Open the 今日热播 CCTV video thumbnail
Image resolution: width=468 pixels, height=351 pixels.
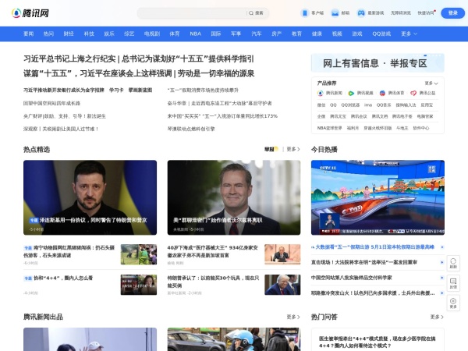[x=378, y=197]
